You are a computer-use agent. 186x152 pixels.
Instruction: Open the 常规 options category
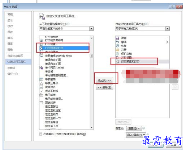pyautogui.click(x=10, y=15)
